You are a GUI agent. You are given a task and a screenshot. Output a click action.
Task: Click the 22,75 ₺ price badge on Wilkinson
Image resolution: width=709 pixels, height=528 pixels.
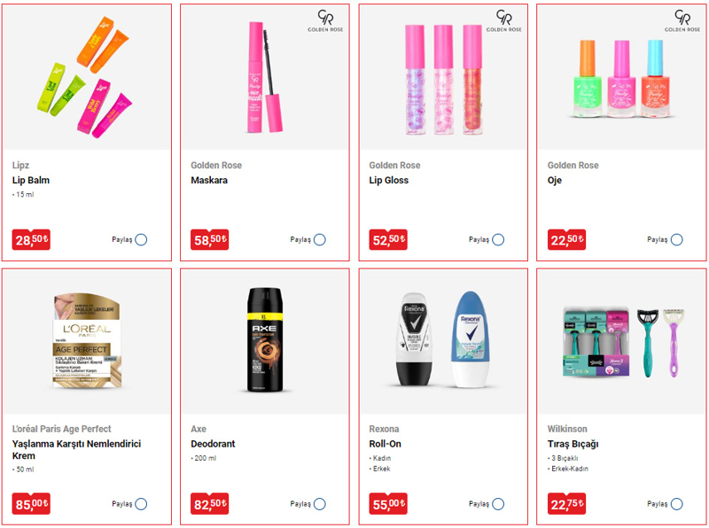(566, 504)
